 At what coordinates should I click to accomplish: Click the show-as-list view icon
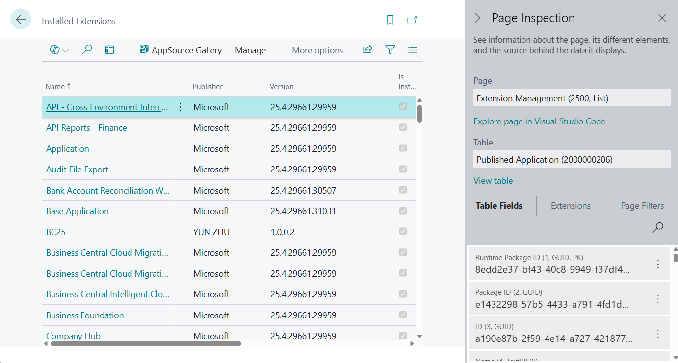(412, 49)
